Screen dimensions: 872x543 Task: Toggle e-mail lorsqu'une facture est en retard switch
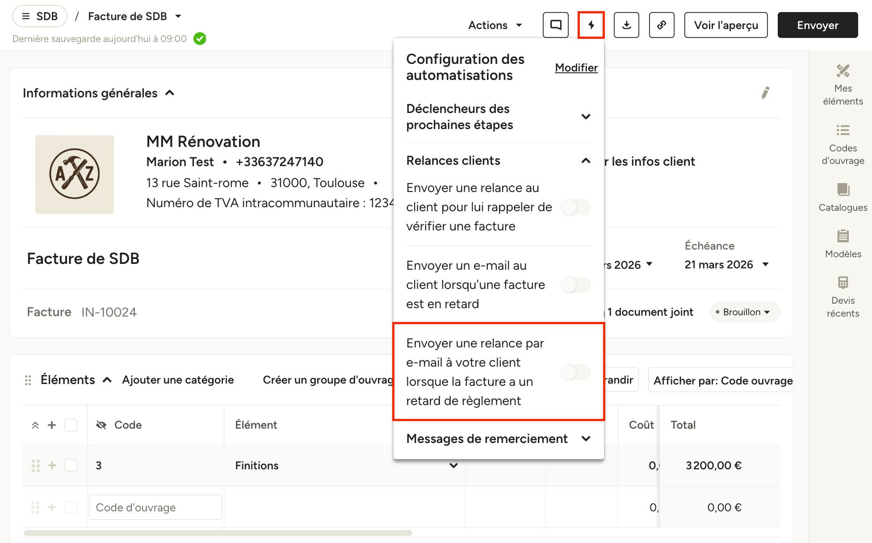(576, 285)
